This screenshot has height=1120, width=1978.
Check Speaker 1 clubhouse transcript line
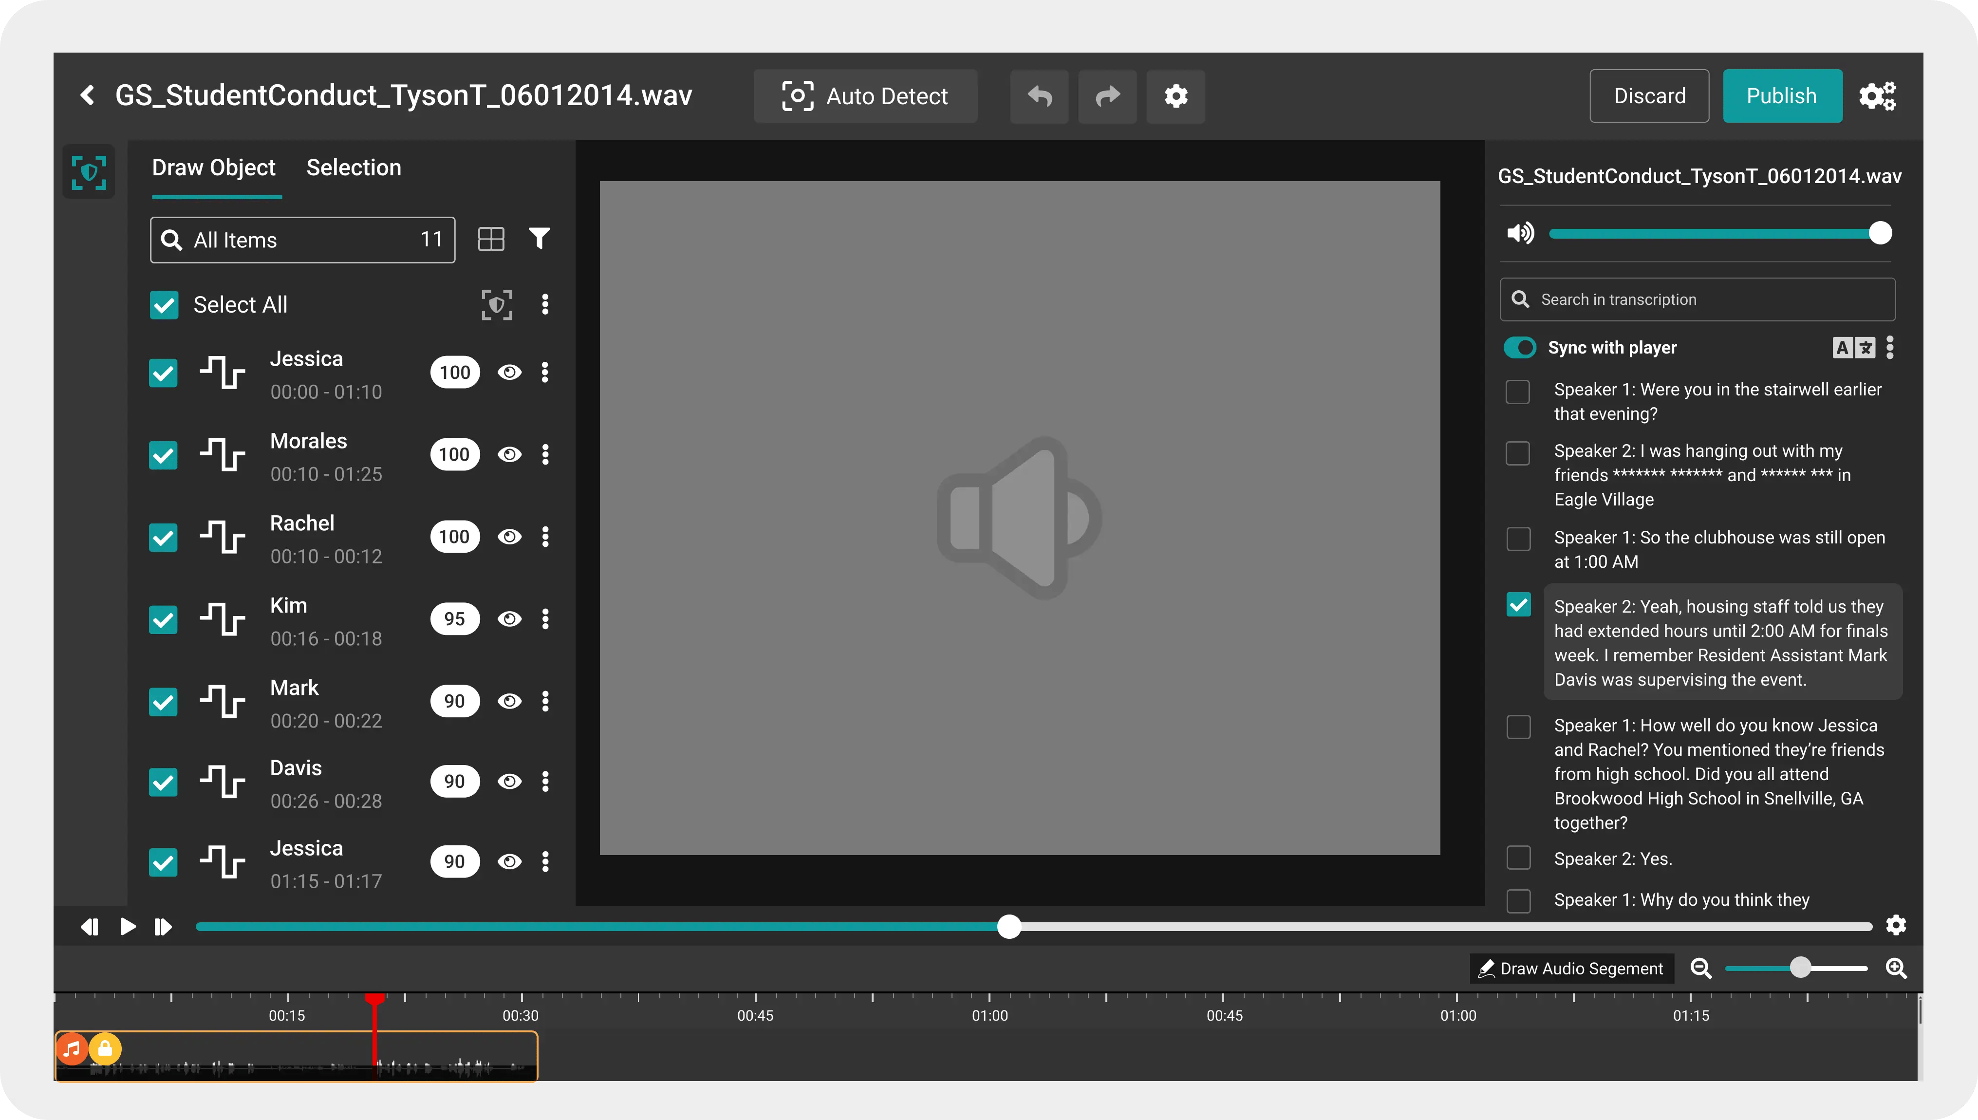point(1518,539)
